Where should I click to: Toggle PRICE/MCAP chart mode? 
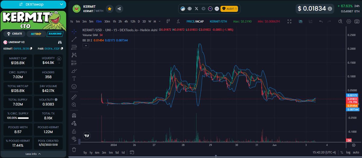[x=195, y=21]
